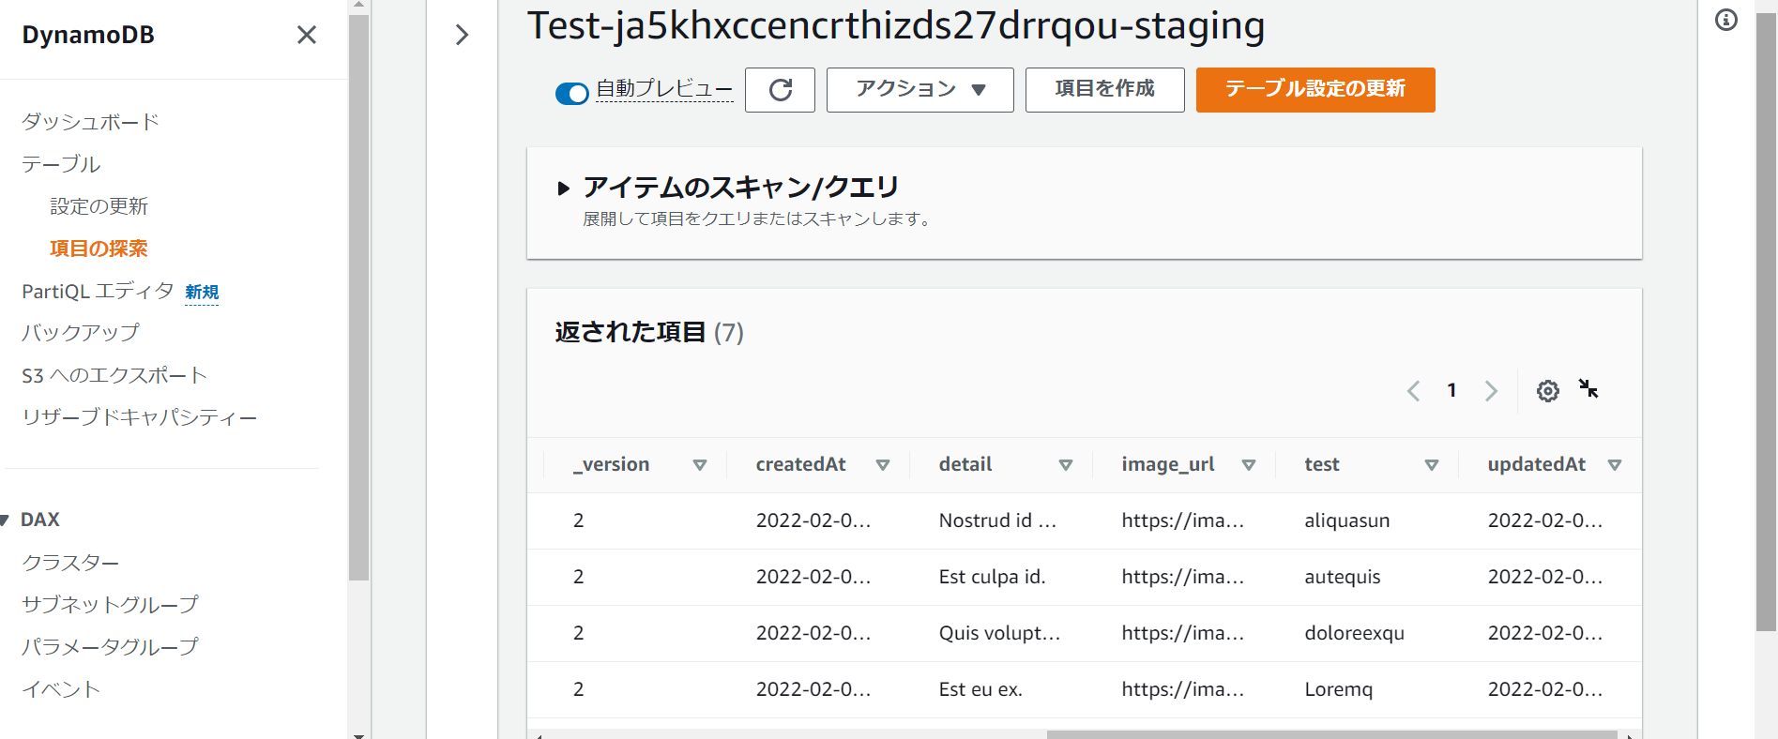This screenshot has width=1778, height=739.
Task: Expand the collapsed tables side panel chevron
Action: pos(462,35)
